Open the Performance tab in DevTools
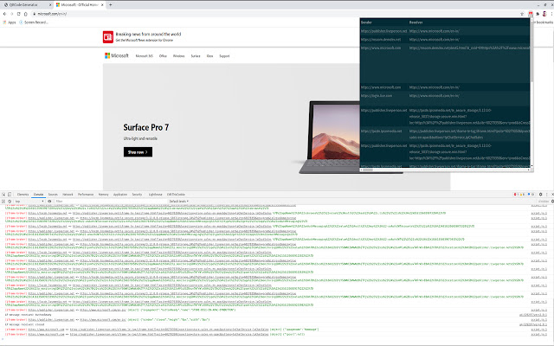Viewport: 554px width, 346px height. (x=86, y=195)
